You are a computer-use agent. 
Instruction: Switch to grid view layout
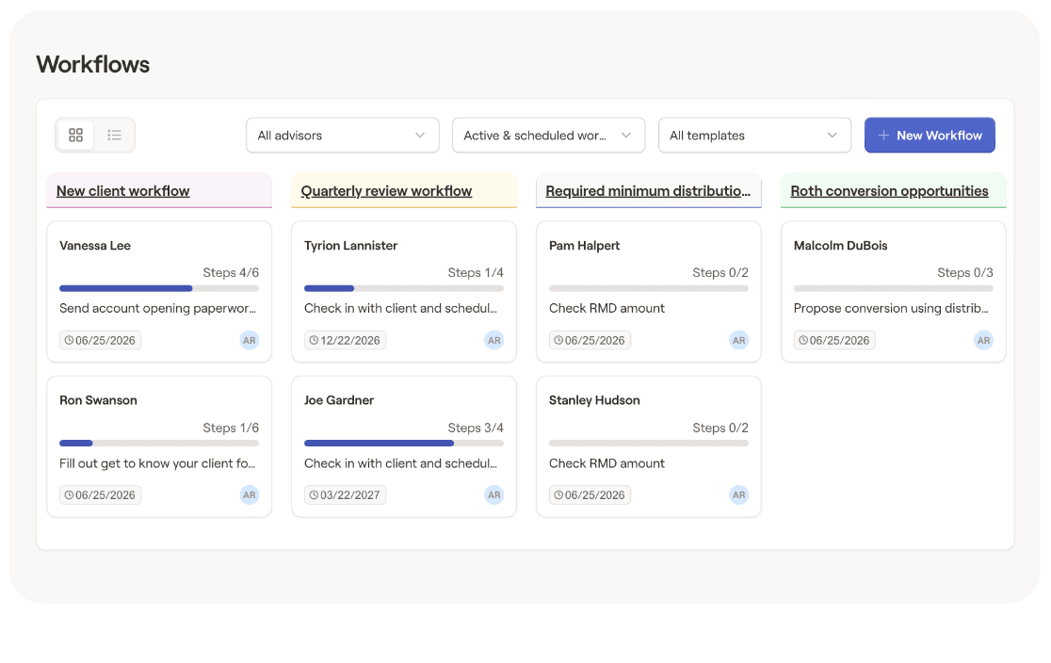tap(75, 136)
